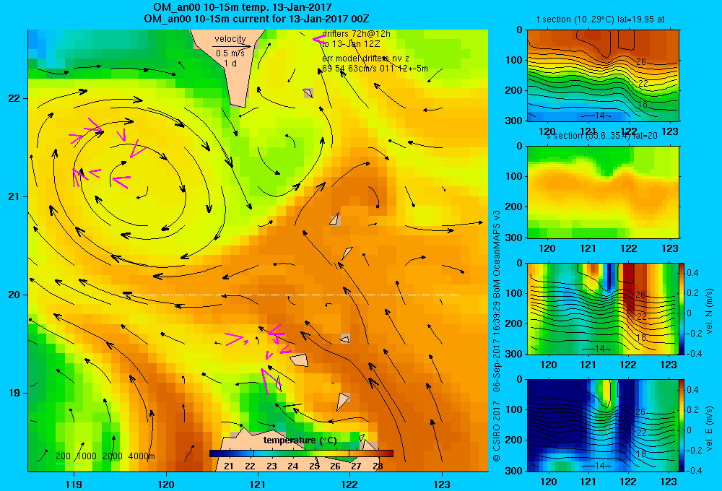Click the '28' tick on the temperature color bar
The image size is (722, 491).
tap(378, 466)
